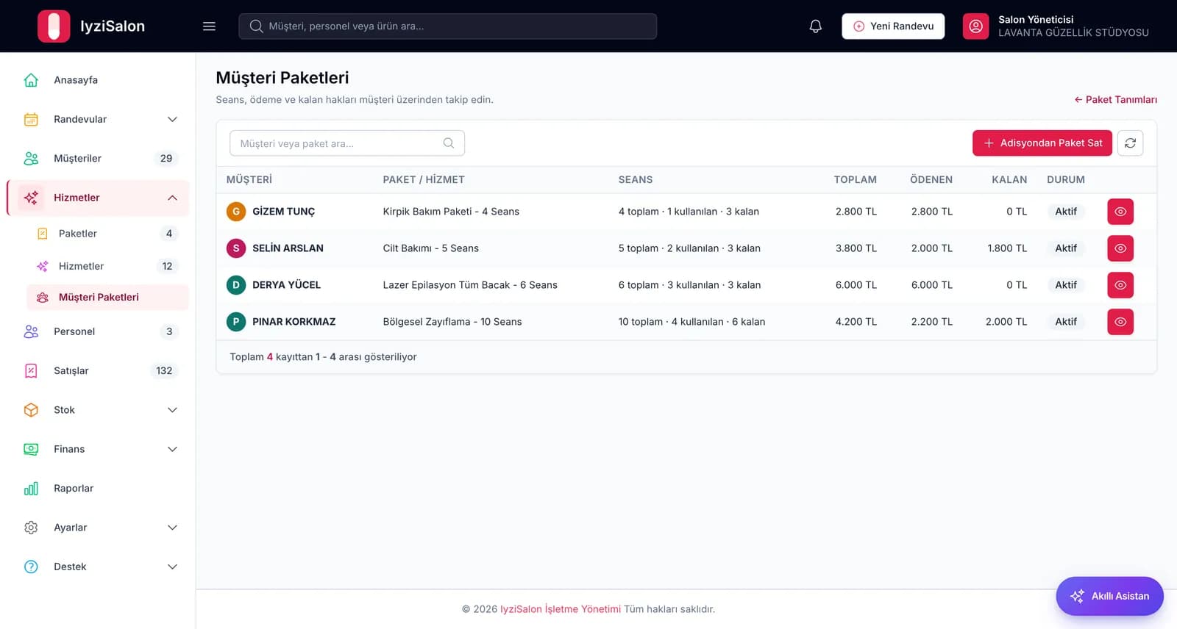View Selin Arslan's package with eye icon
Screen dimensions: 1177x629
pyautogui.click(x=1120, y=248)
